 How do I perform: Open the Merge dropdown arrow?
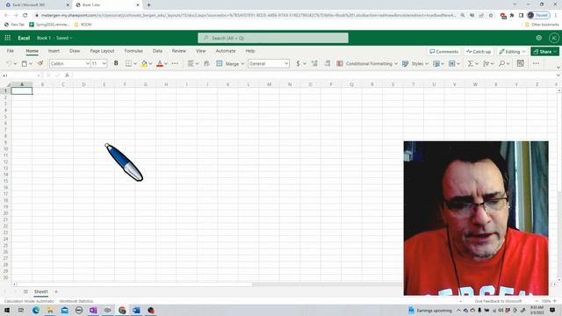tap(242, 64)
